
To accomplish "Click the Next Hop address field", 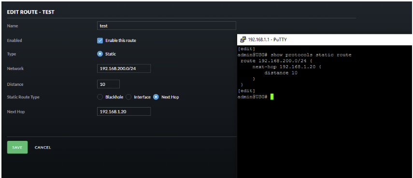I will pyautogui.click(x=124, y=111).
